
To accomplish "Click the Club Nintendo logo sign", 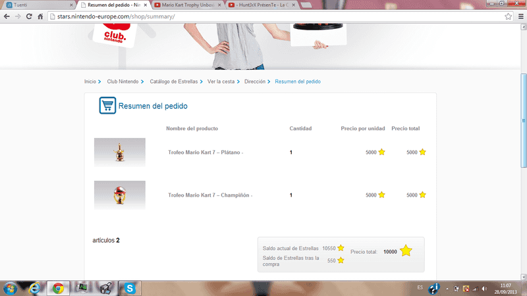I will [x=115, y=35].
